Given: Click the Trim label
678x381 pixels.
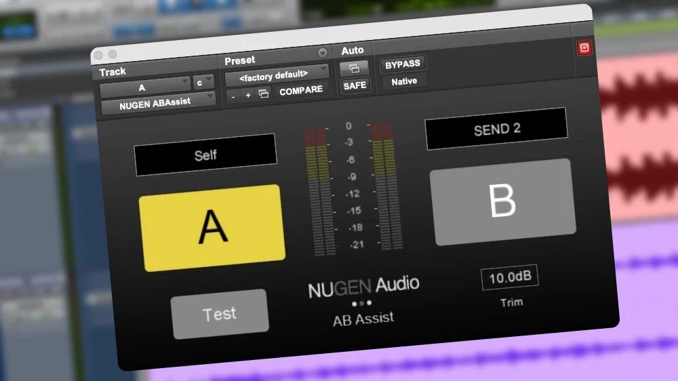Looking at the screenshot, I should tap(511, 302).
